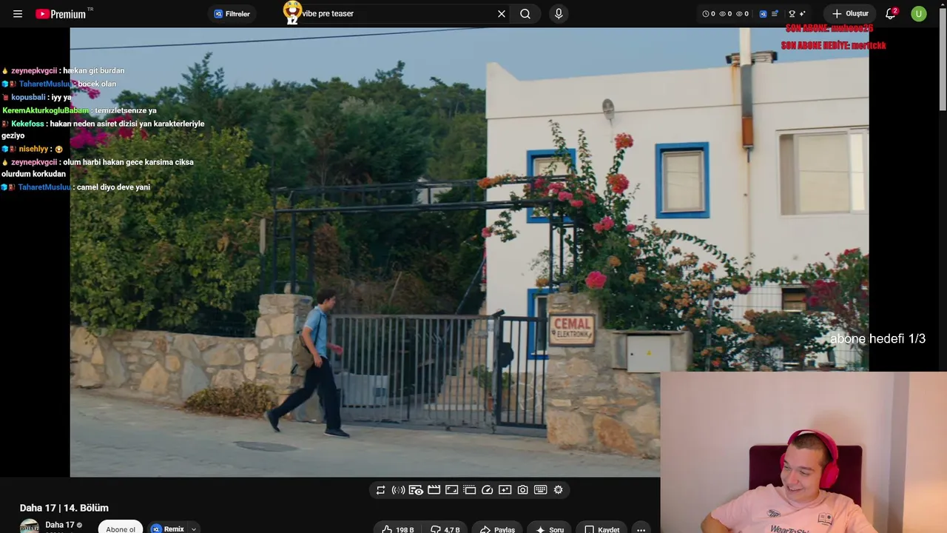Click the sparkle AI icon in header
The height and width of the screenshot is (533, 947).
[802, 14]
